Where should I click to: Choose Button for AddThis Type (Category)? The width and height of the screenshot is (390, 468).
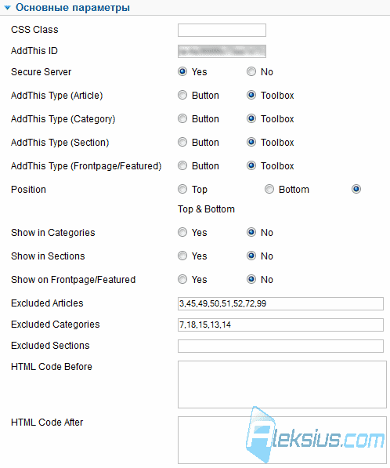click(182, 119)
